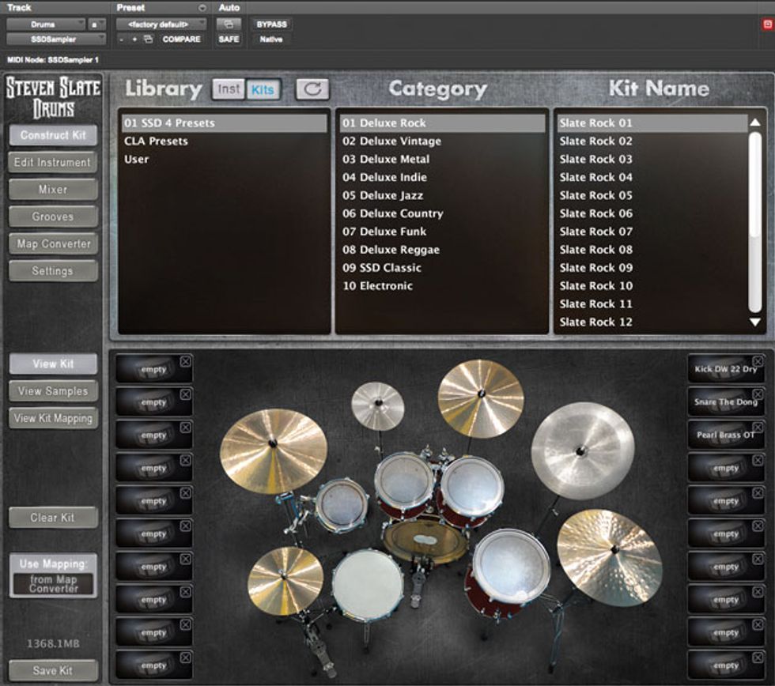Click the white snare drum in the kit

(x=367, y=584)
